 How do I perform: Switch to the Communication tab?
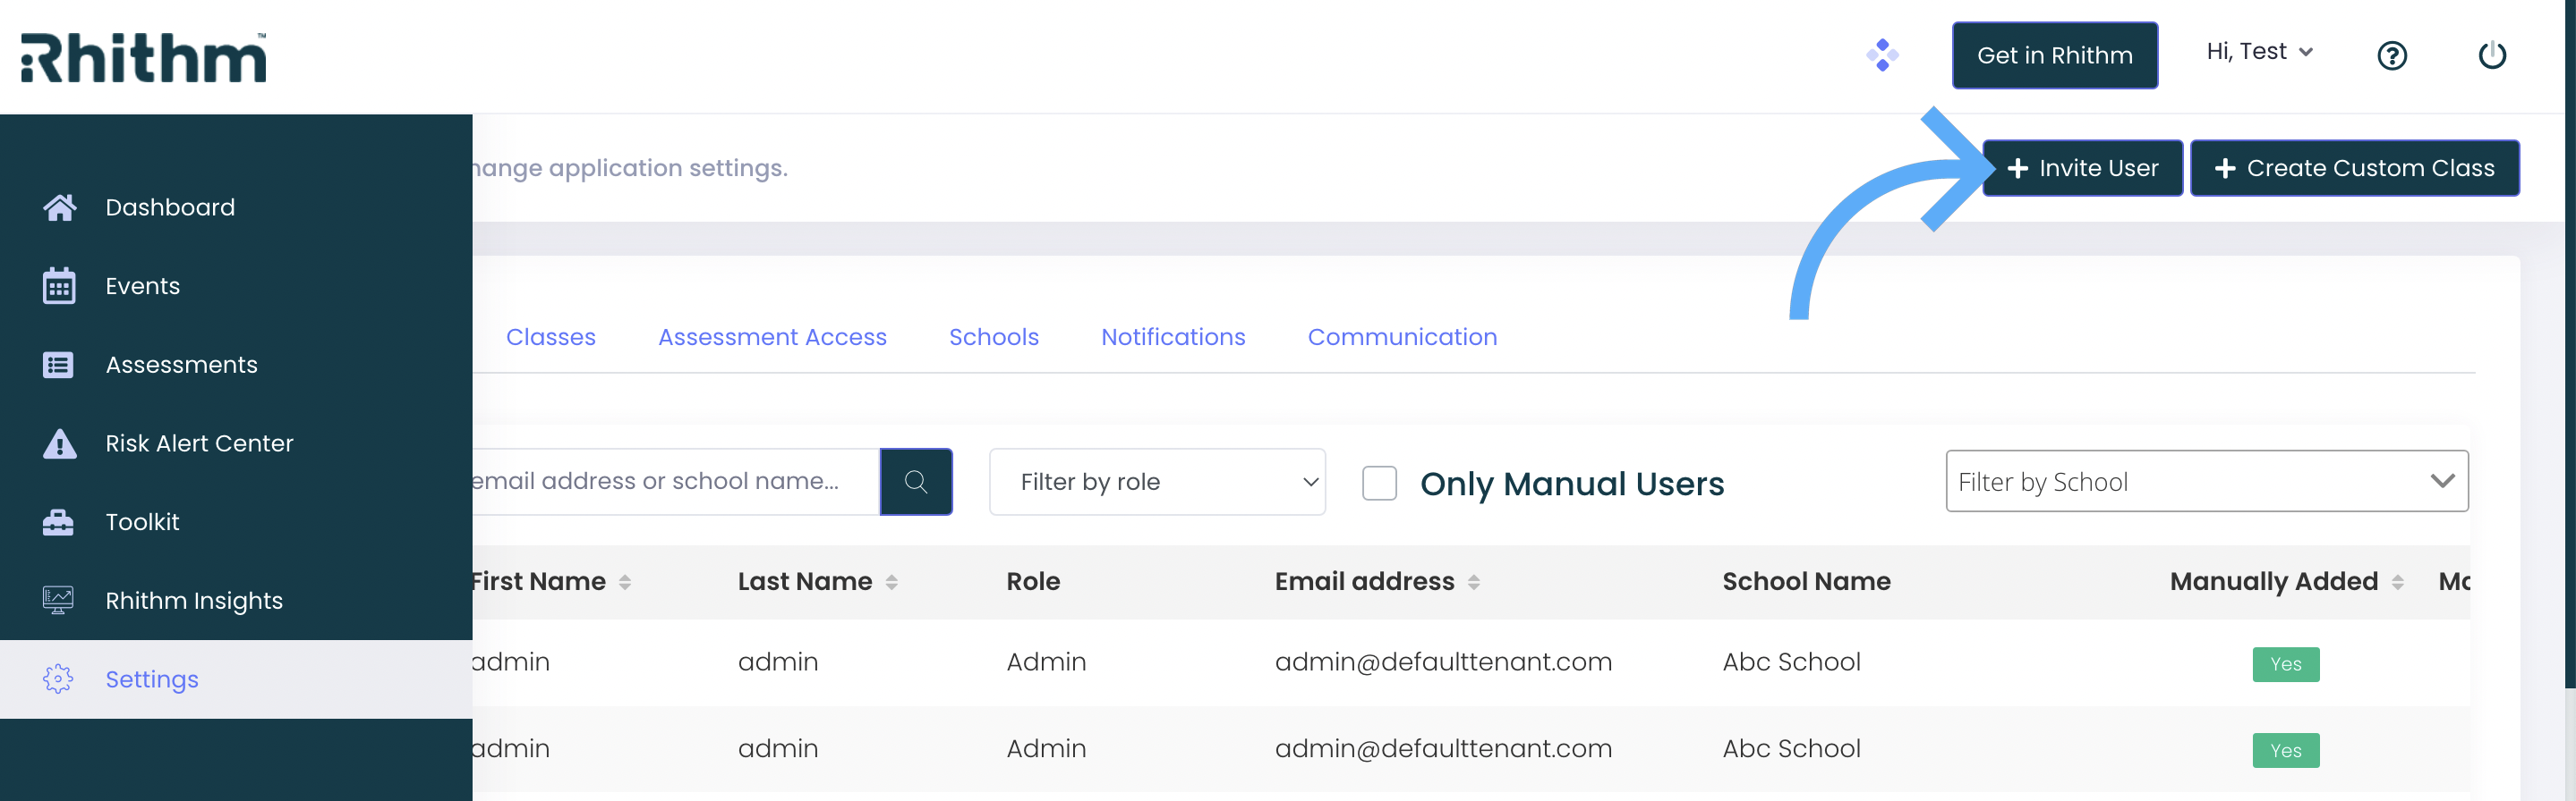(1402, 338)
